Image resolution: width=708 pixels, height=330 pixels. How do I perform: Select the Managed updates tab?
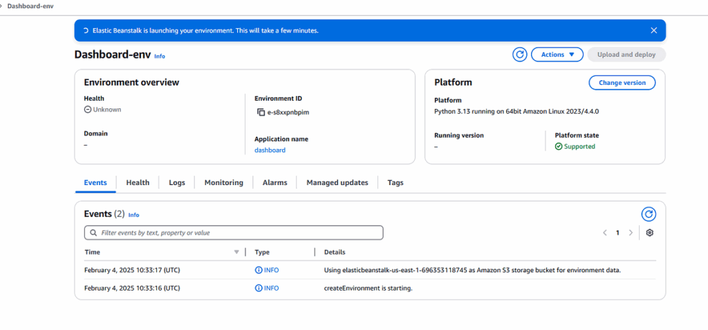(337, 183)
